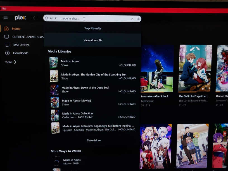Viewport: 228px width, 171px height.
Task: Click the CURRENT ANIME monitor icon
Action: (x=6, y=37)
